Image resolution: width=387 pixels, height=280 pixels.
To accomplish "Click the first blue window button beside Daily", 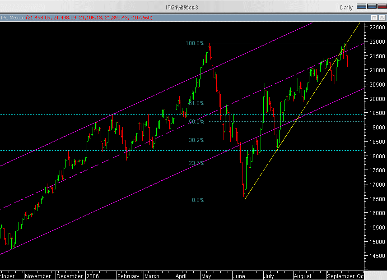I will coord(361,6).
